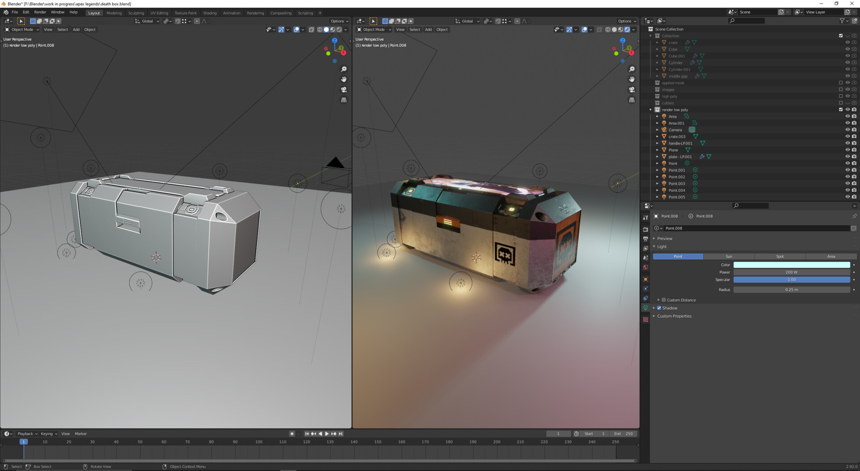This screenshot has height=471, width=860.
Task: Click the Blender logo menu icon
Action: [6, 13]
